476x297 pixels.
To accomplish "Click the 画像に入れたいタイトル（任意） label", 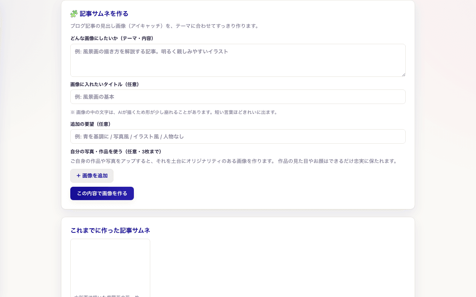I will (105, 84).
